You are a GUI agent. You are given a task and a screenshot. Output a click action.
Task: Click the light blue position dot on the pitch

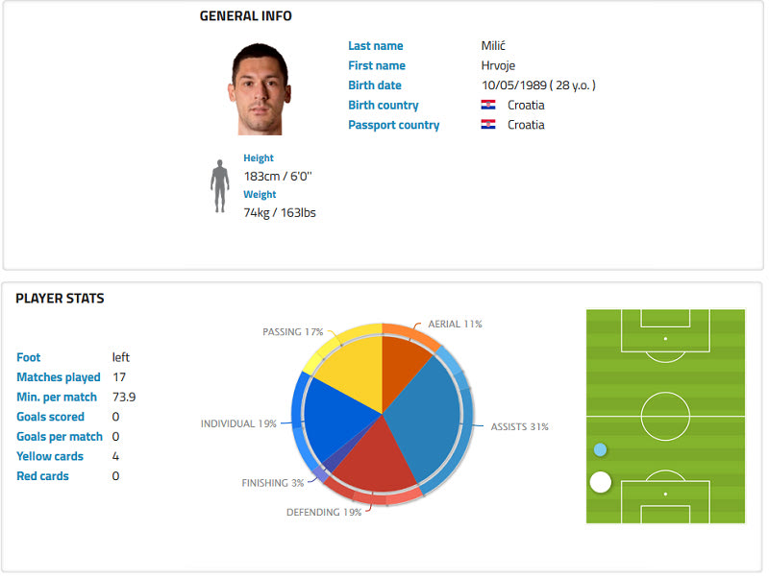point(601,449)
